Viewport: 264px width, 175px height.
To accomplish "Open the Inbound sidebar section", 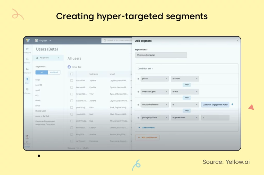I will pyautogui.click(x=27, y=60).
